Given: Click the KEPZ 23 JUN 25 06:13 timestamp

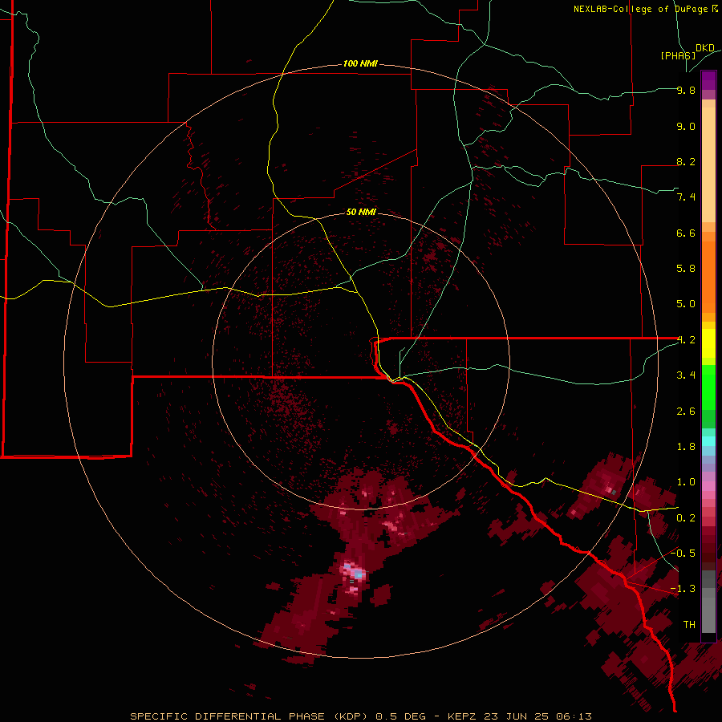Looking at the screenshot, I should click(x=519, y=716).
